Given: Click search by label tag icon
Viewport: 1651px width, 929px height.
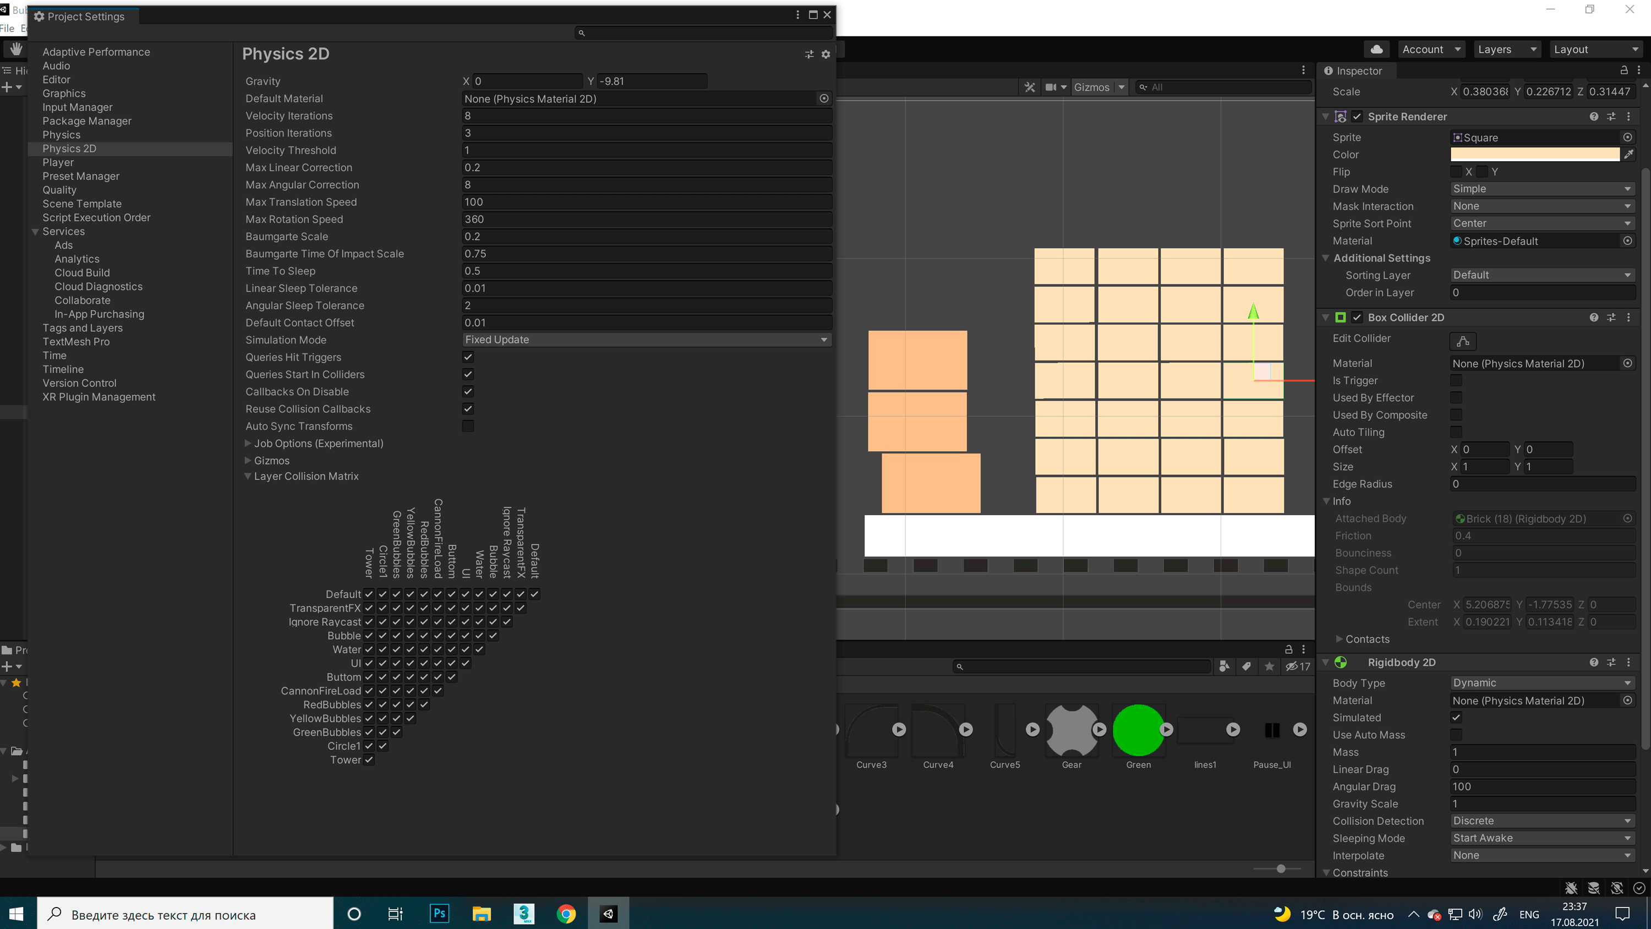Looking at the screenshot, I should 1246,666.
